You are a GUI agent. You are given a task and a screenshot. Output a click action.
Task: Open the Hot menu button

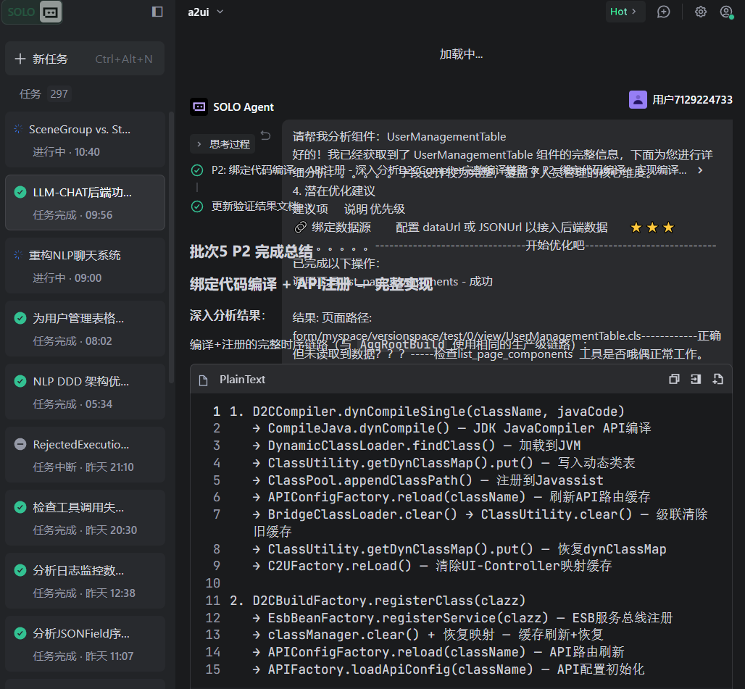click(624, 12)
